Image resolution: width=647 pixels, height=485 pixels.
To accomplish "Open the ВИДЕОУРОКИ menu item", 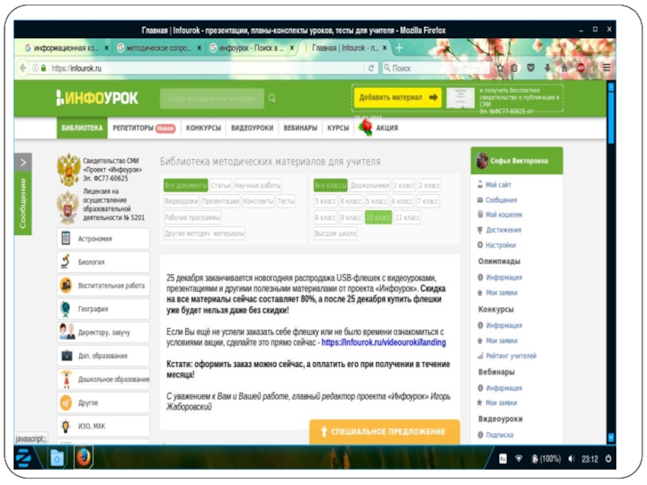I will click(x=252, y=129).
